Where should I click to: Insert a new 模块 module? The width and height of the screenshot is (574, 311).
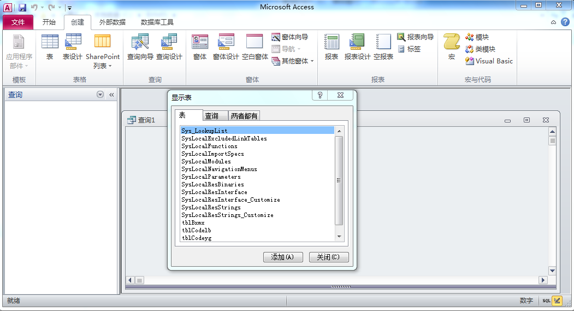477,37
